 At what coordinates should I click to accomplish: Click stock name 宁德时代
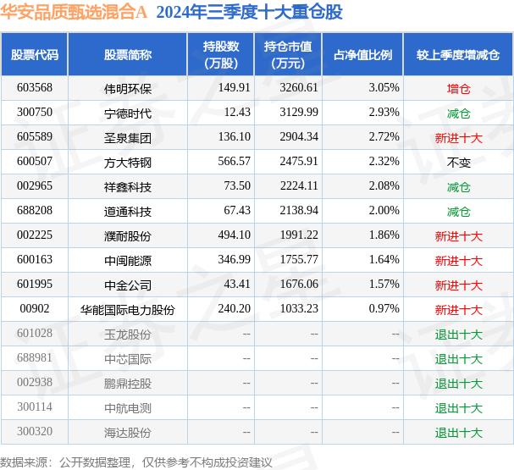pos(128,113)
